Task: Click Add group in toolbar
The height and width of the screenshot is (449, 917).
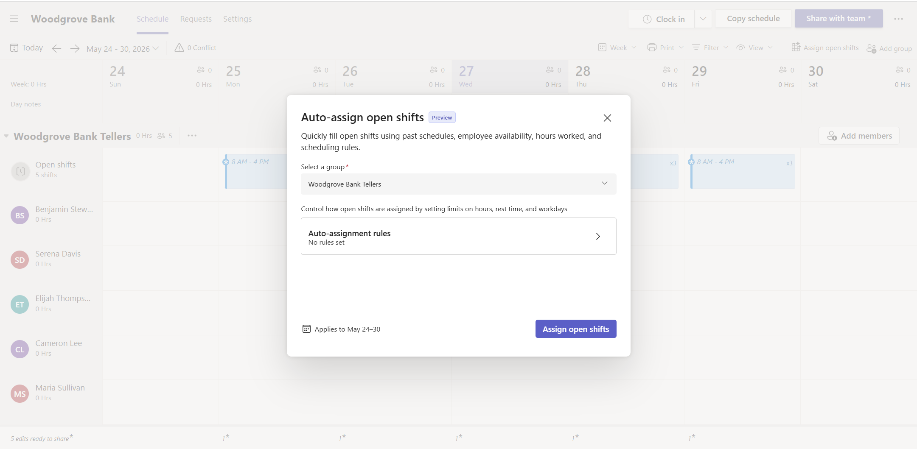Action: pos(889,48)
